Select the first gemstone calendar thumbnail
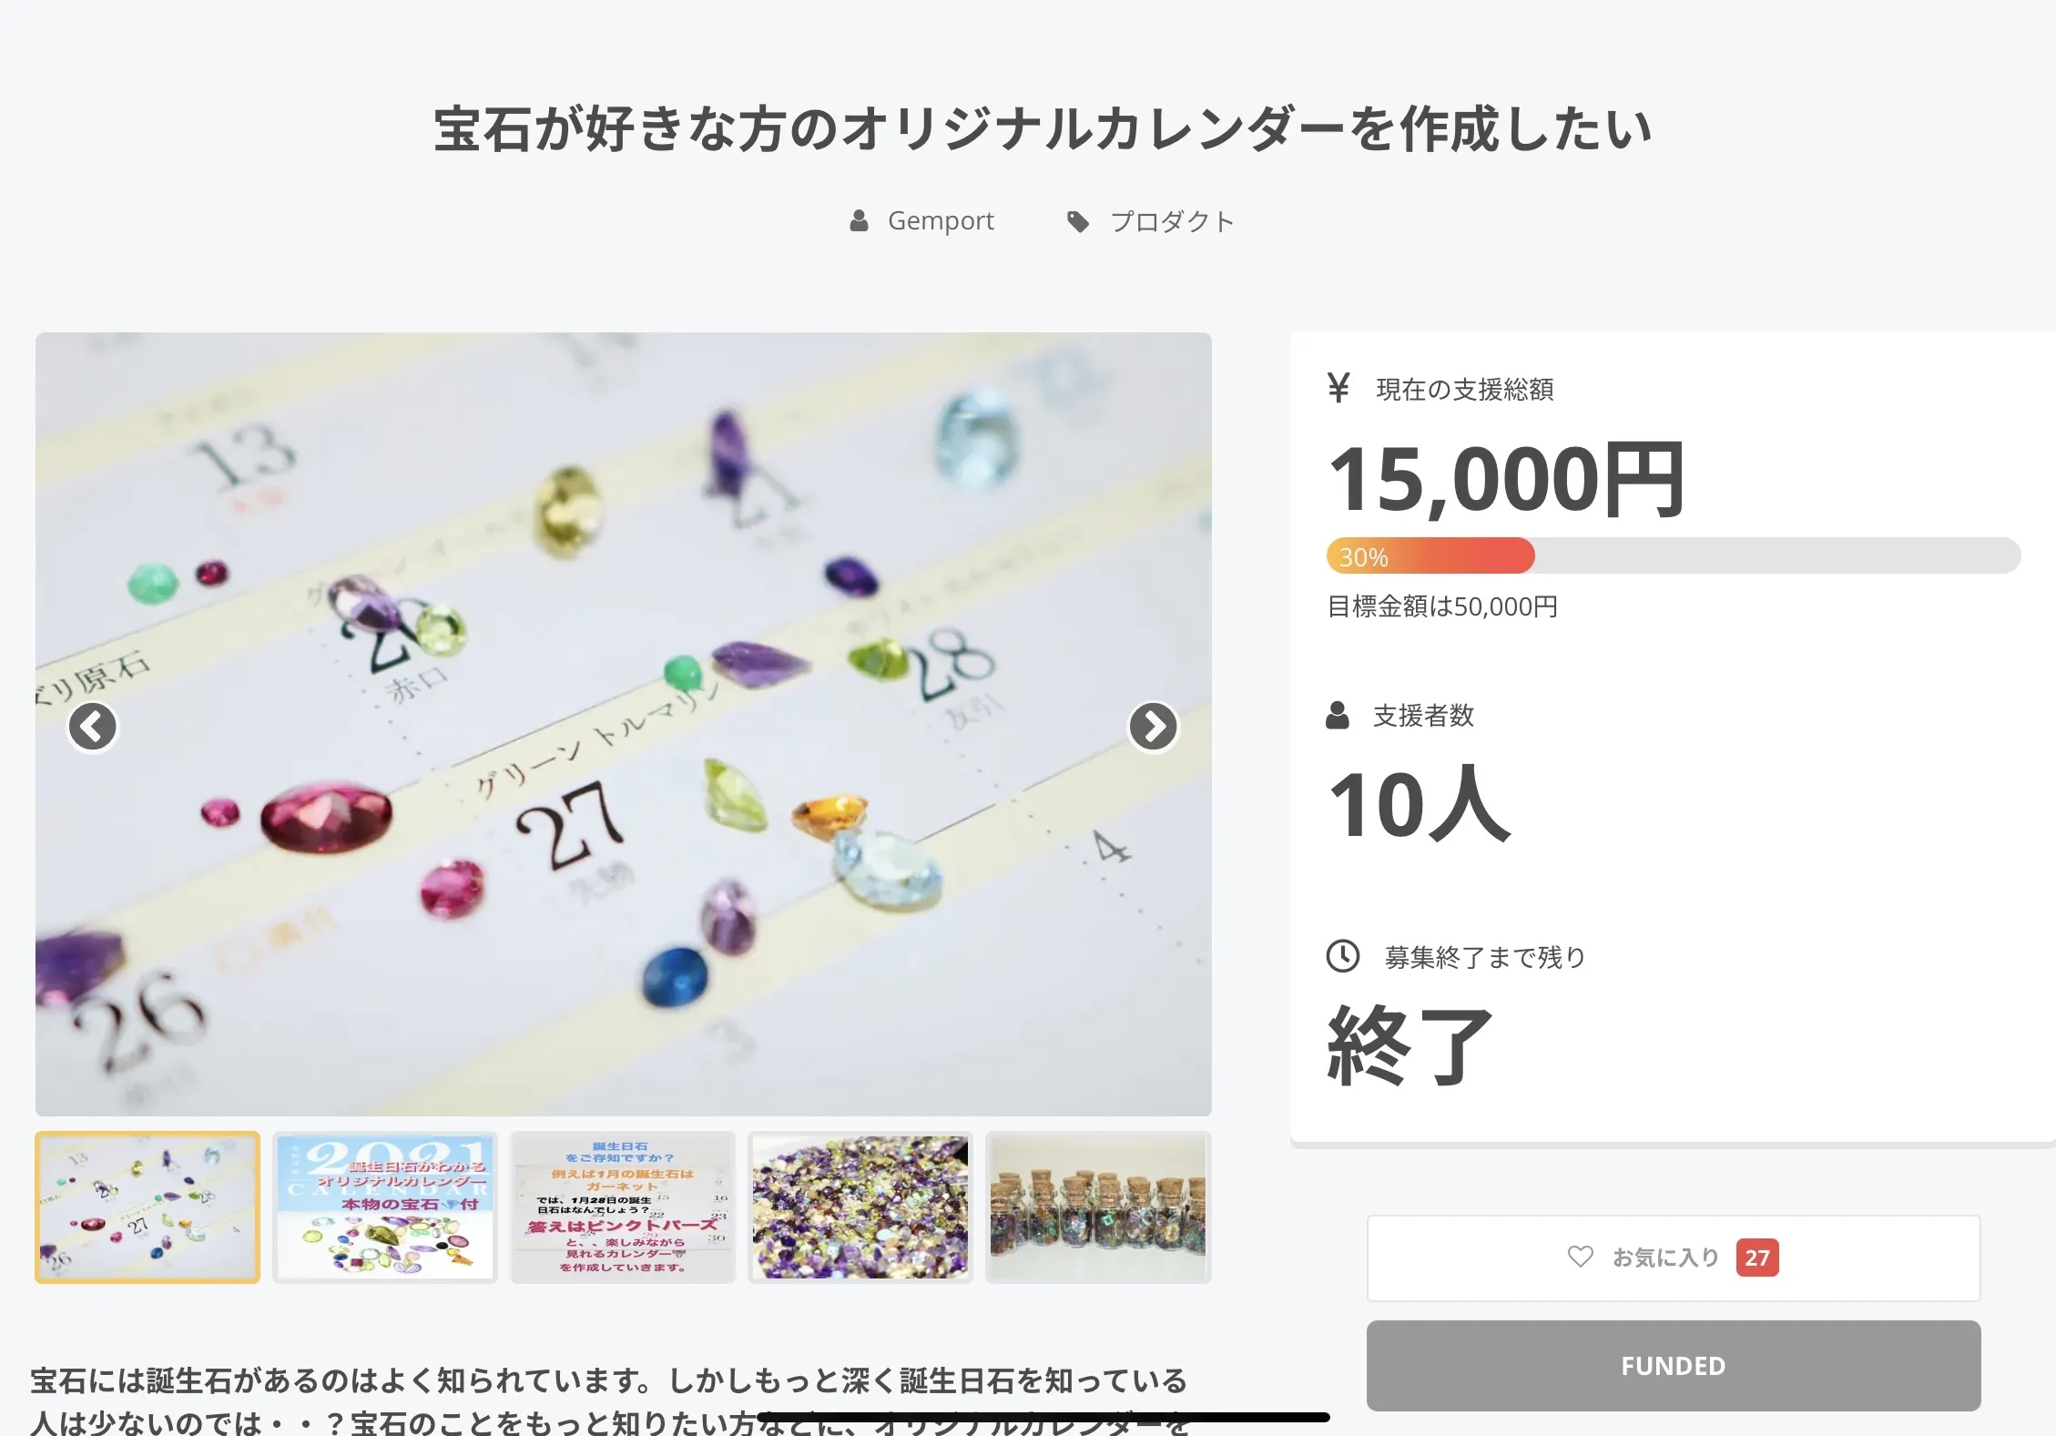Screen dimensions: 2056x1436 (x=148, y=1207)
